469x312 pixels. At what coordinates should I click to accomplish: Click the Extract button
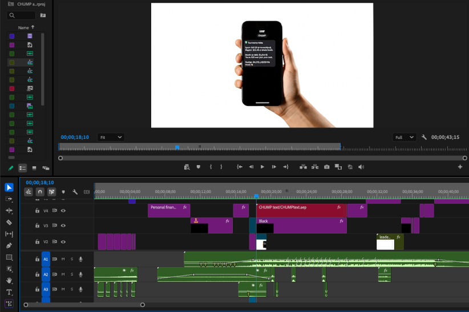[x=315, y=167]
